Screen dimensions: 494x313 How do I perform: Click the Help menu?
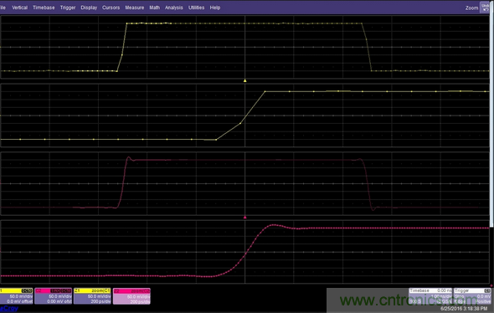click(x=215, y=8)
